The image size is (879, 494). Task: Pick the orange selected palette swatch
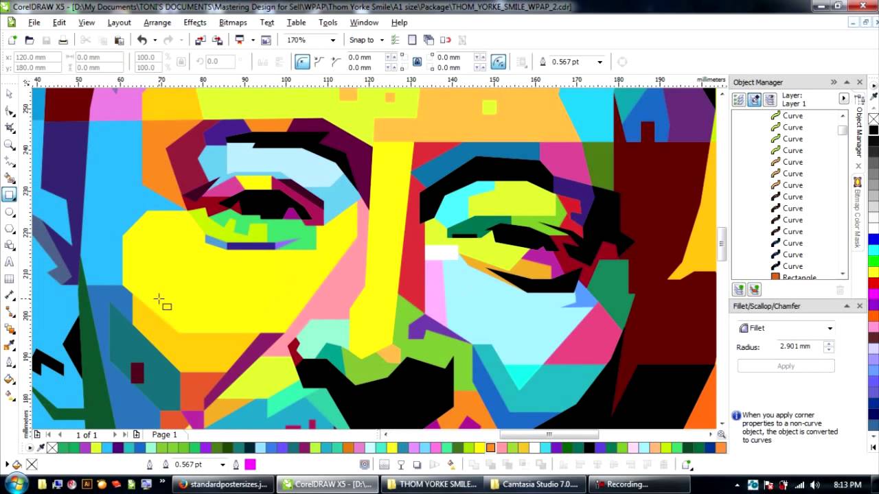point(490,448)
